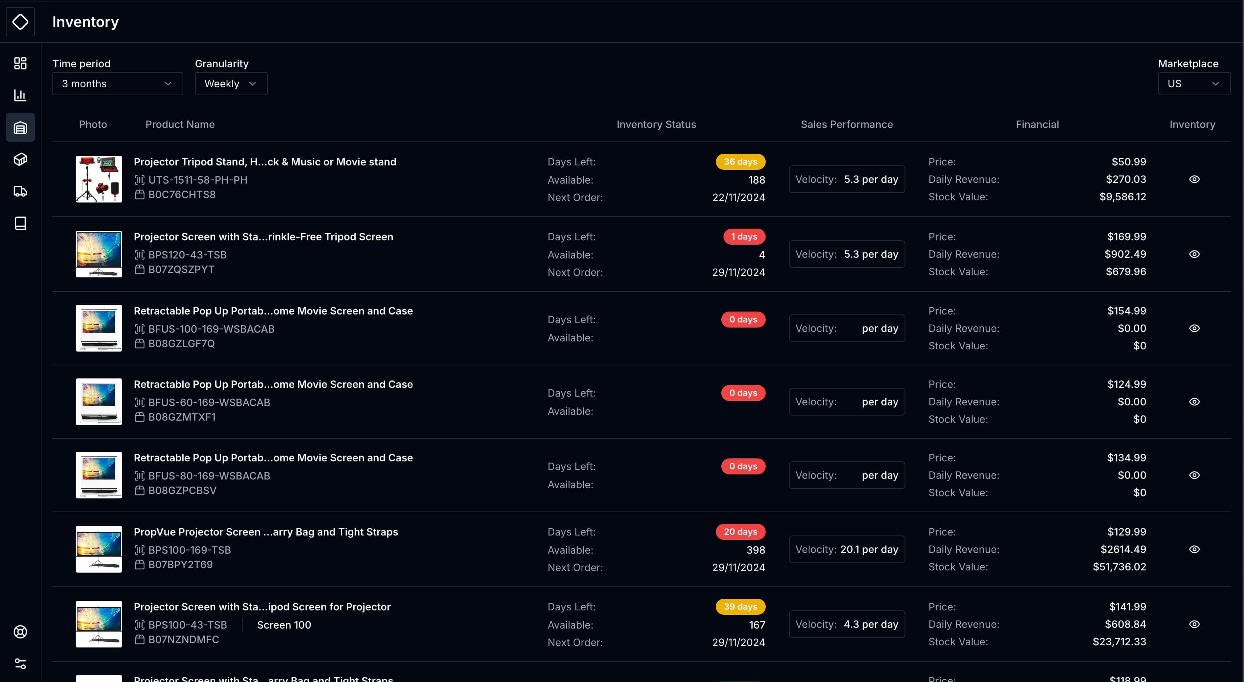The image size is (1244, 682).
Task: Open PropVue Projector Screen product title
Action: [x=266, y=532]
